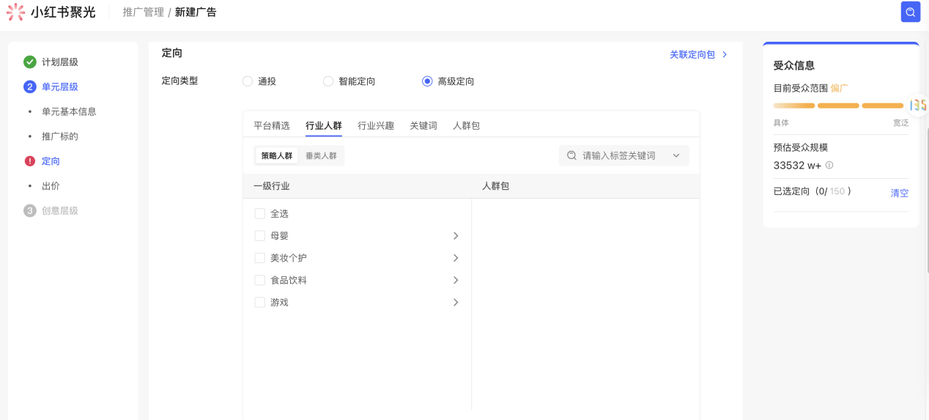Viewport: 929px width, 420px height.
Task: Check the 美妆个护 industry checkbox
Action: point(259,258)
